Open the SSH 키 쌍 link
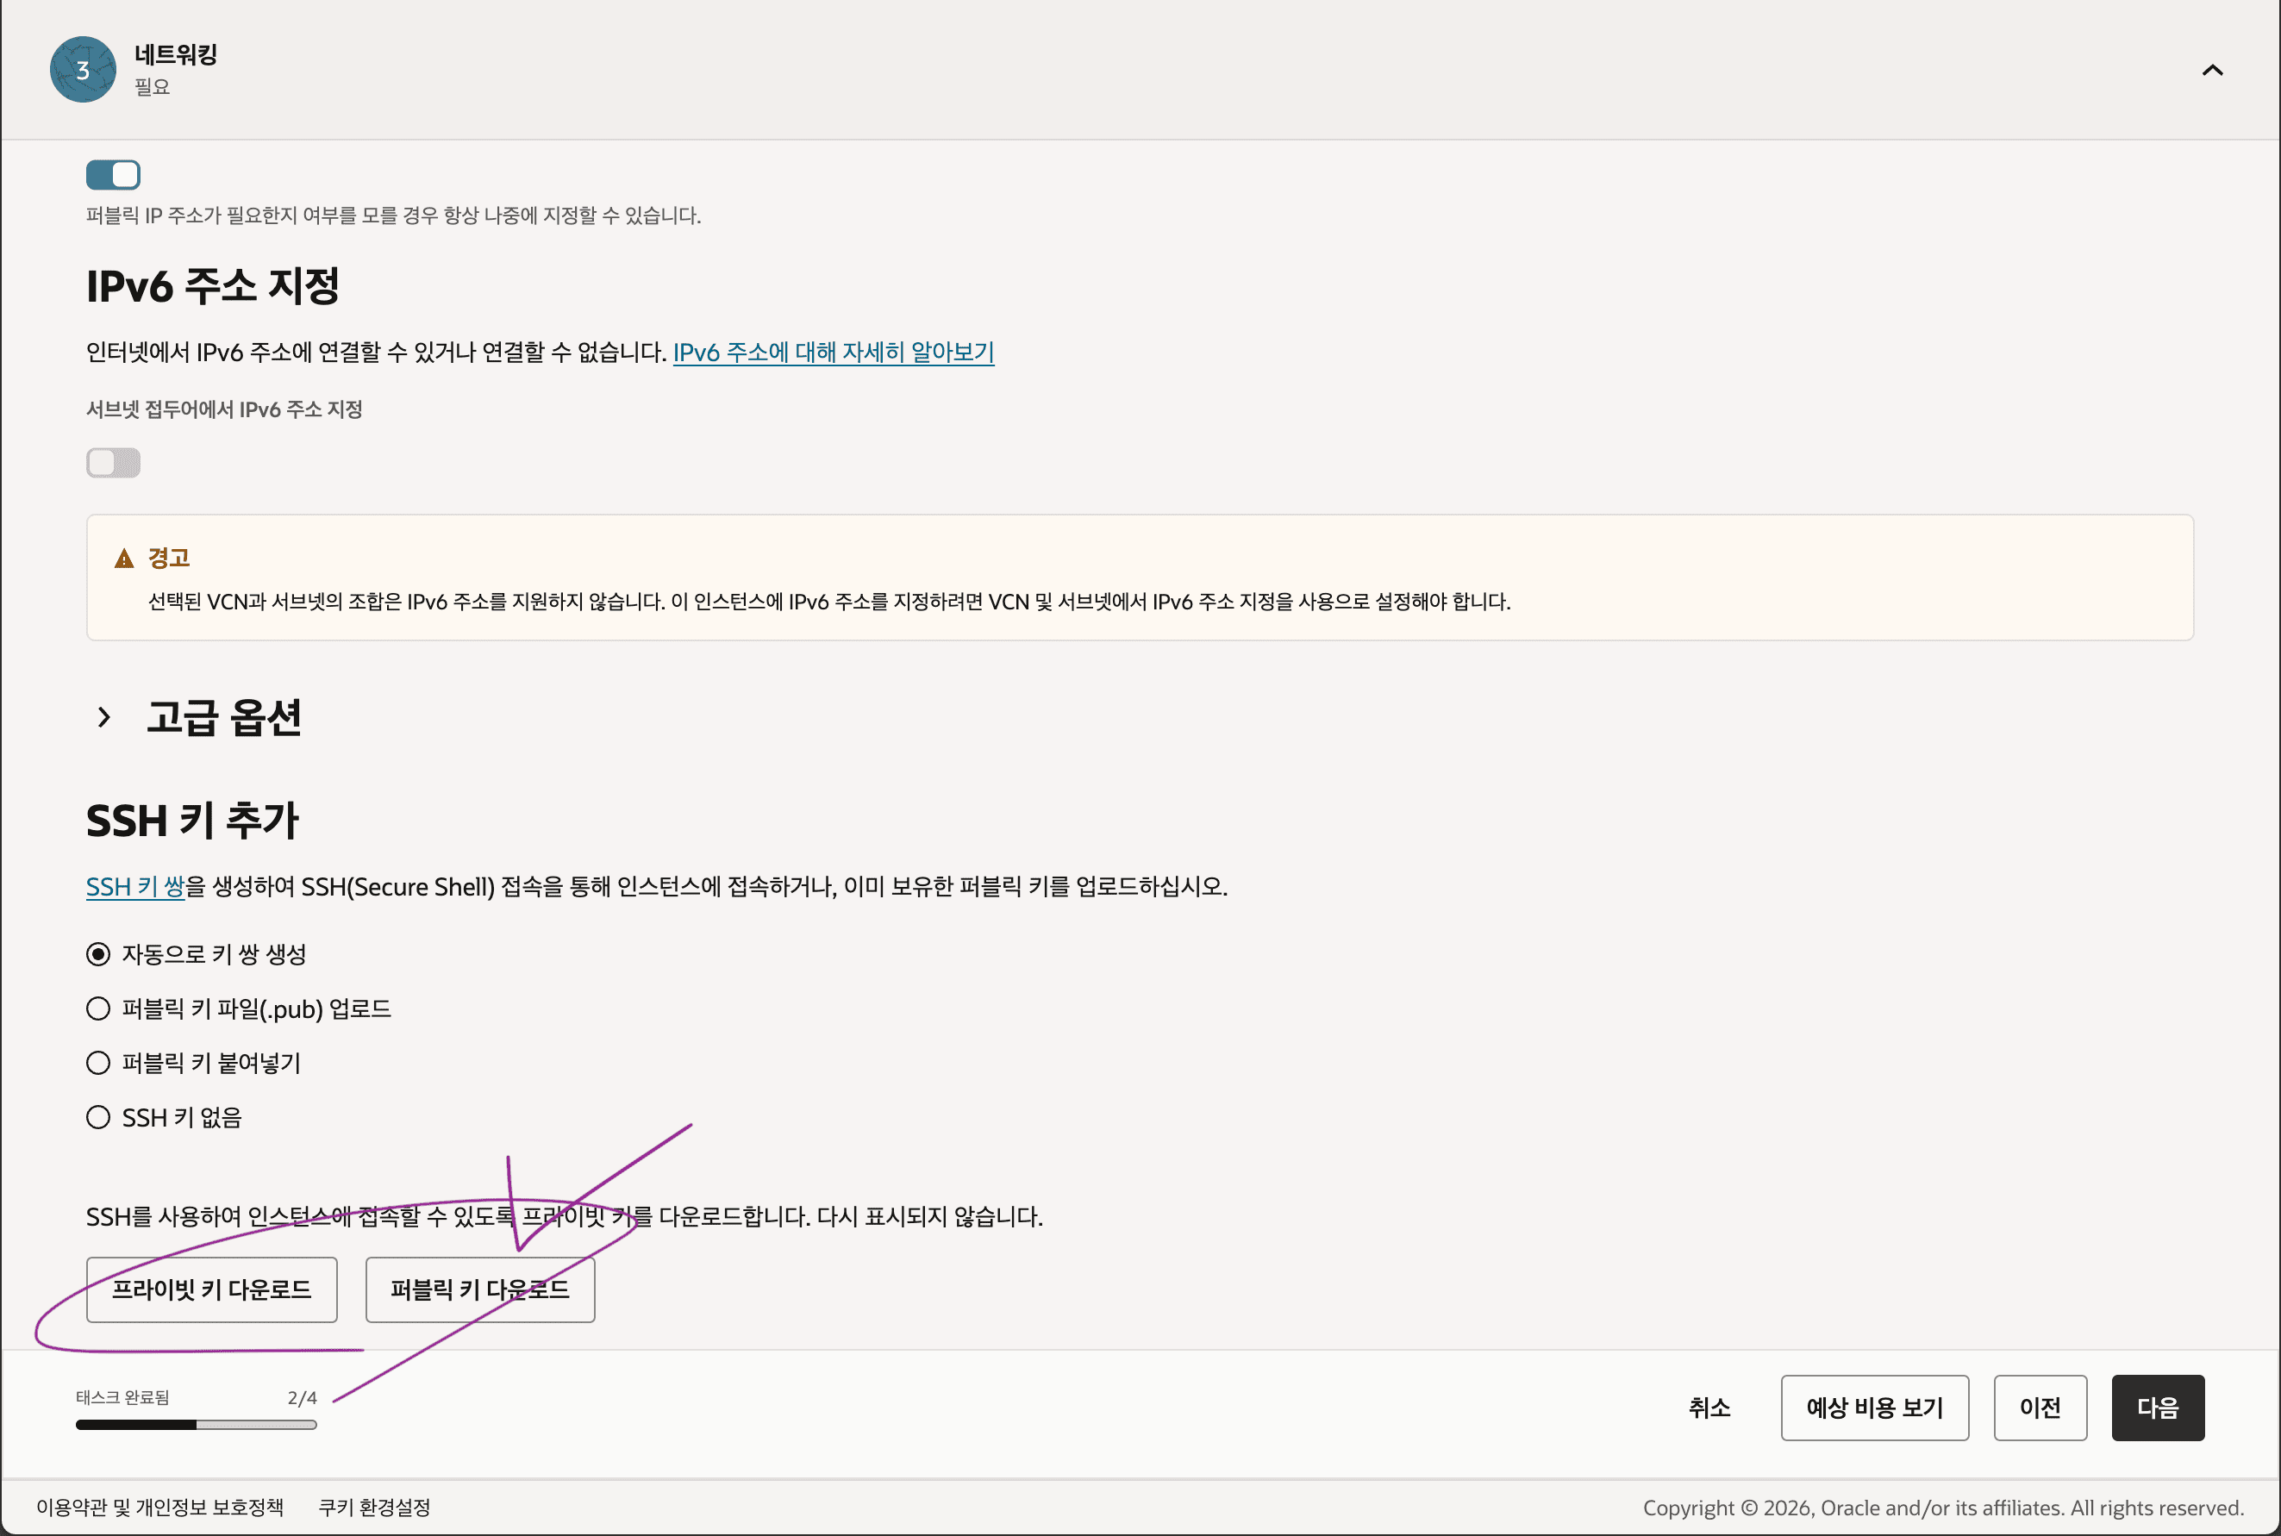Viewport: 2281px width, 1536px height. point(135,887)
